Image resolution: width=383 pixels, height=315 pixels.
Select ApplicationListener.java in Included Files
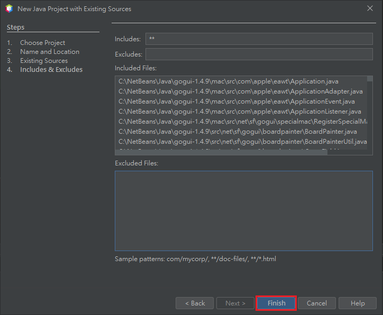(x=241, y=112)
